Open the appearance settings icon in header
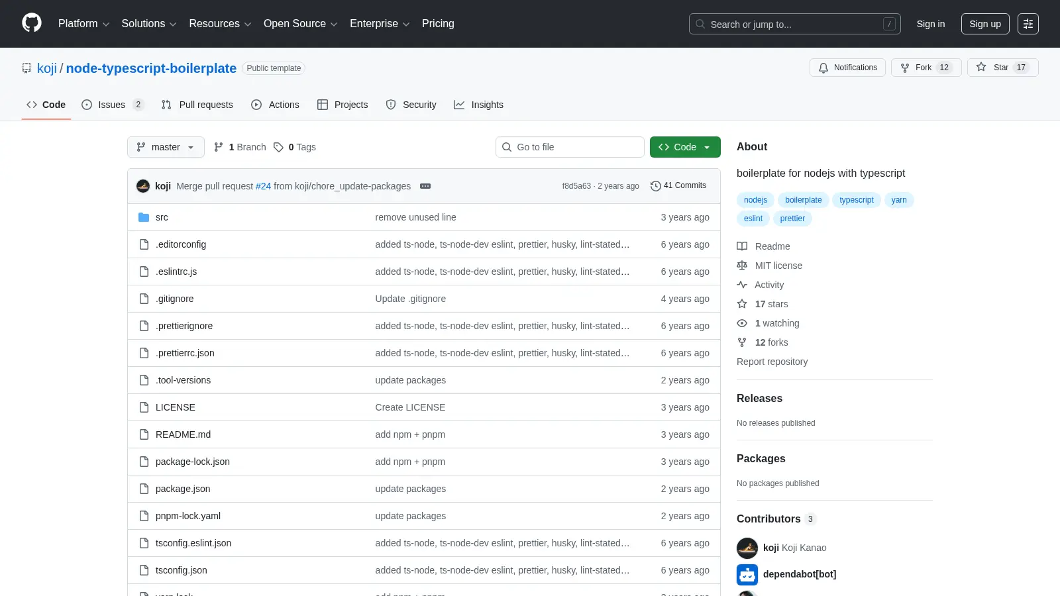 click(x=1028, y=24)
